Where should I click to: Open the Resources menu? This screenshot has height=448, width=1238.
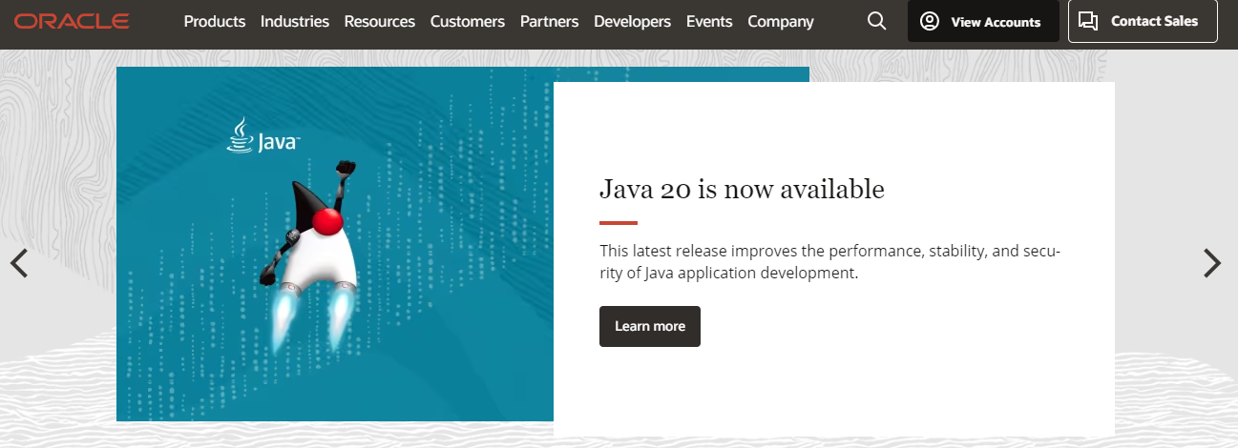click(380, 21)
